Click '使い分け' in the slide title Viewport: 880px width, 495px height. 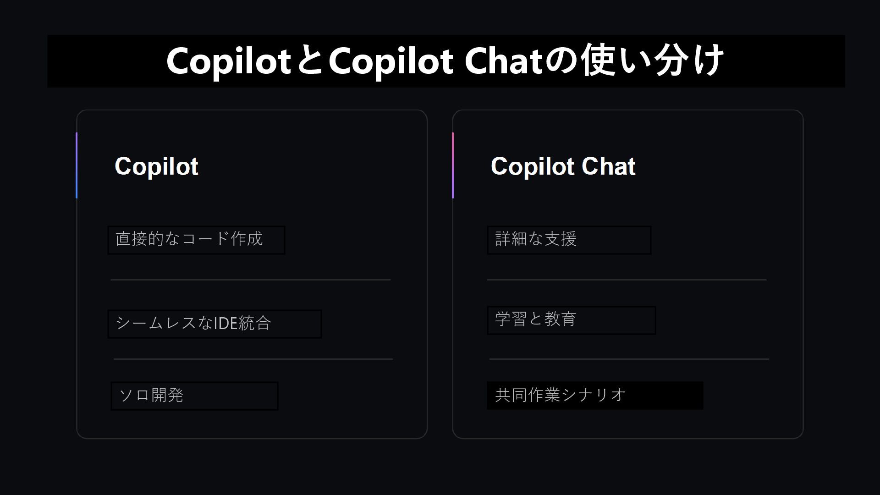pos(653,61)
